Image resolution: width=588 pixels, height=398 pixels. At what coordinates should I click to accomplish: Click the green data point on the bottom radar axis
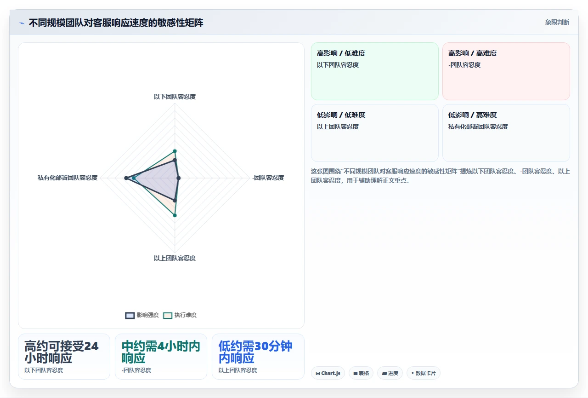175,215
